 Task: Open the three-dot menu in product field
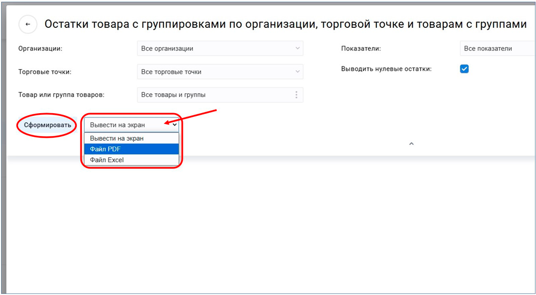[296, 95]
